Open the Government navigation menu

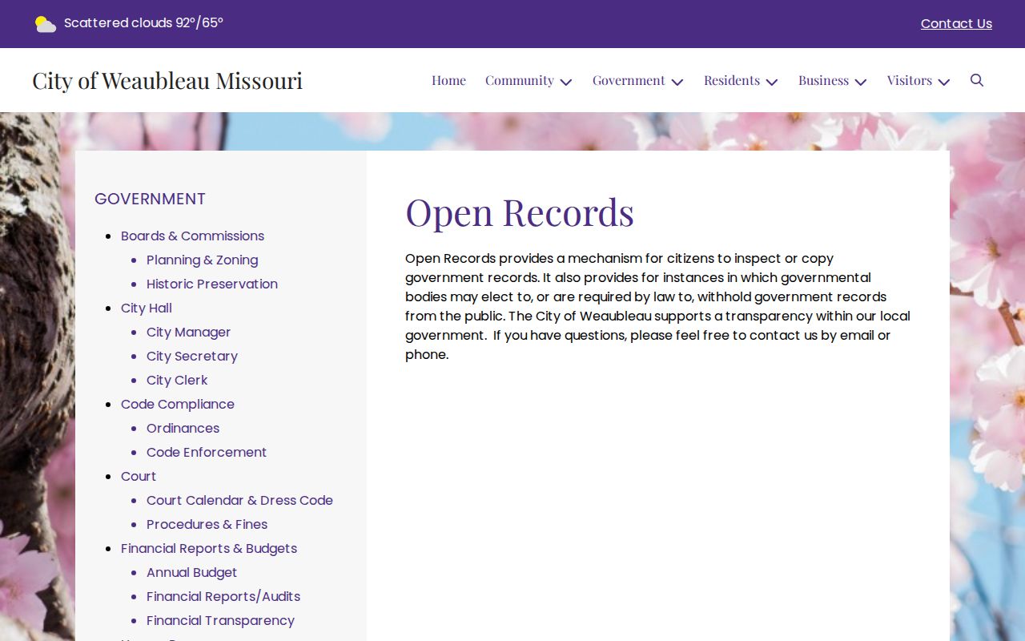[x=629, y=80]
